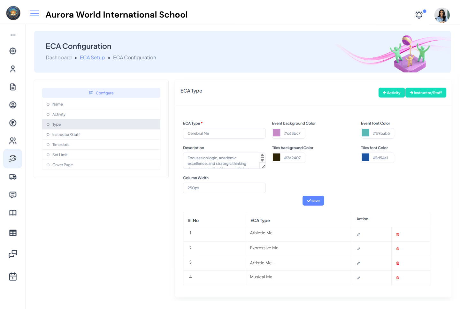Select the Timeslots radio option
The image size is (460, 309).
[x=47, y=145]
